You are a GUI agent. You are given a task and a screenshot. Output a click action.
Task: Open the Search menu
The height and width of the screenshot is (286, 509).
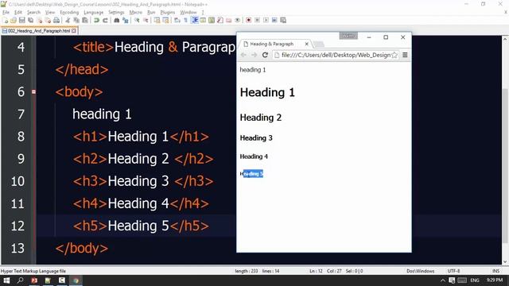point(33,13)
